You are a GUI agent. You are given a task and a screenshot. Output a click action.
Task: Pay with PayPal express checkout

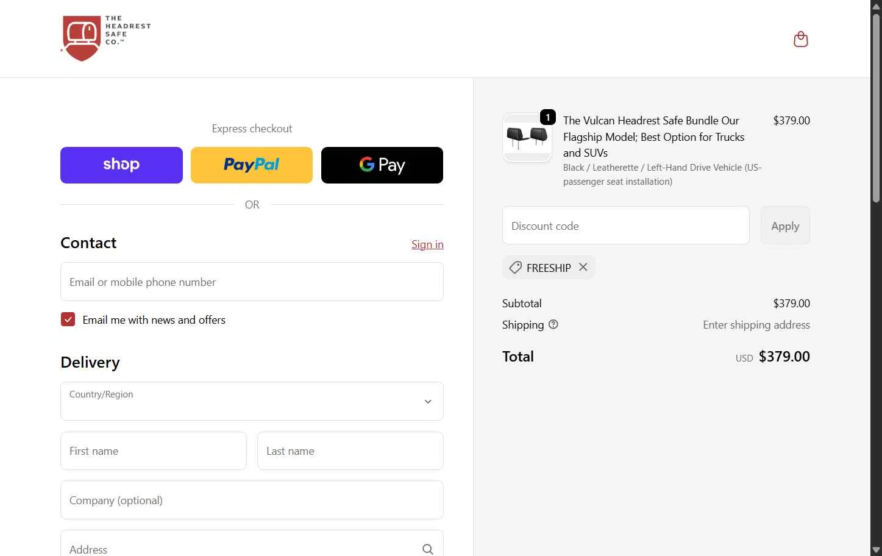252,165
